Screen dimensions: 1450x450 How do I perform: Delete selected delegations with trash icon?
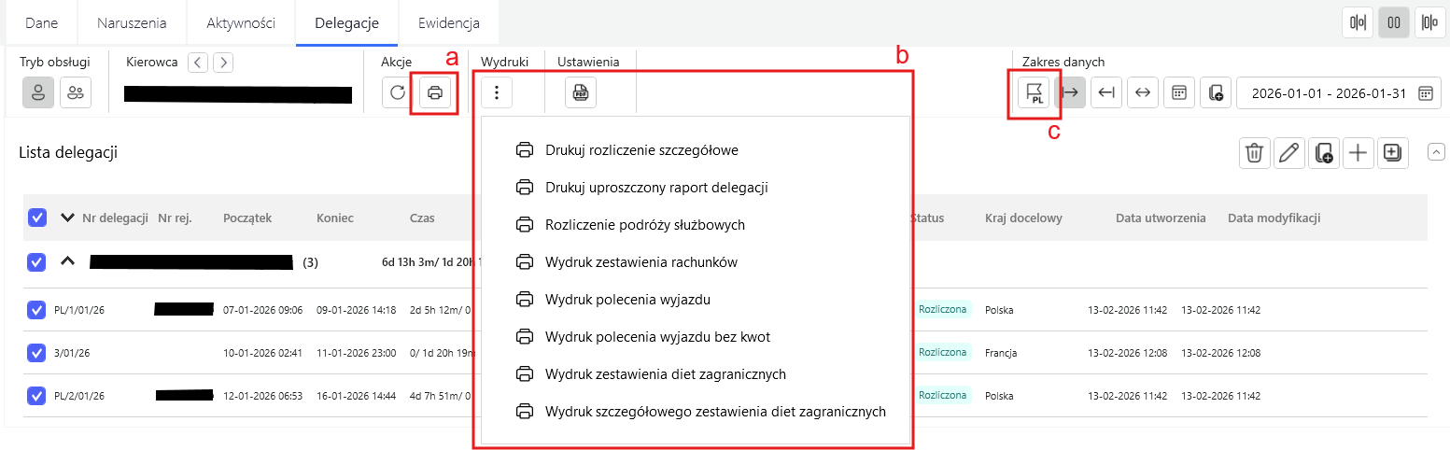[1255, 153]
